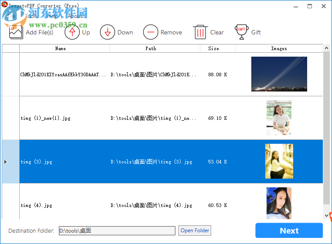This screenshot has width=332, height=244.
Task: Click the Gift label in toolbar
Action: (256, 32)
